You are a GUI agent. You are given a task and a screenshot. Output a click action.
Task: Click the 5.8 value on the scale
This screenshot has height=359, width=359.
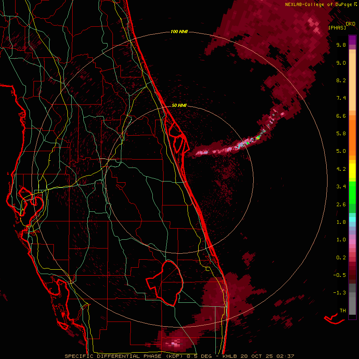click(x=341, y=134)
